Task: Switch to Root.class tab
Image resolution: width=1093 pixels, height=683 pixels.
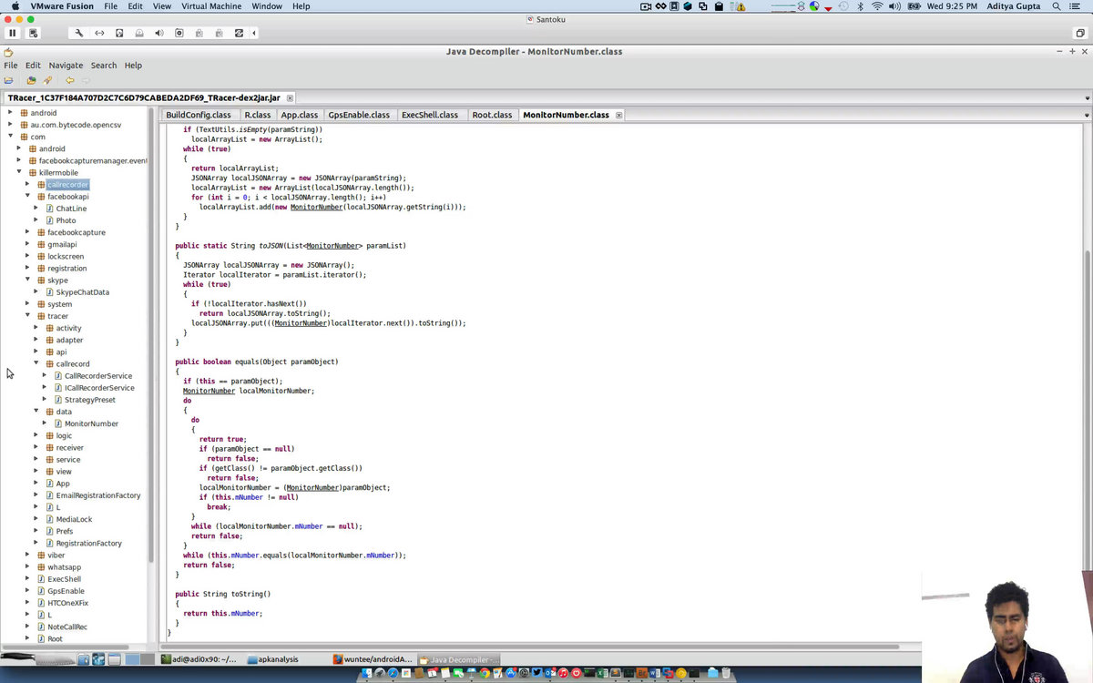Action: 492,115
